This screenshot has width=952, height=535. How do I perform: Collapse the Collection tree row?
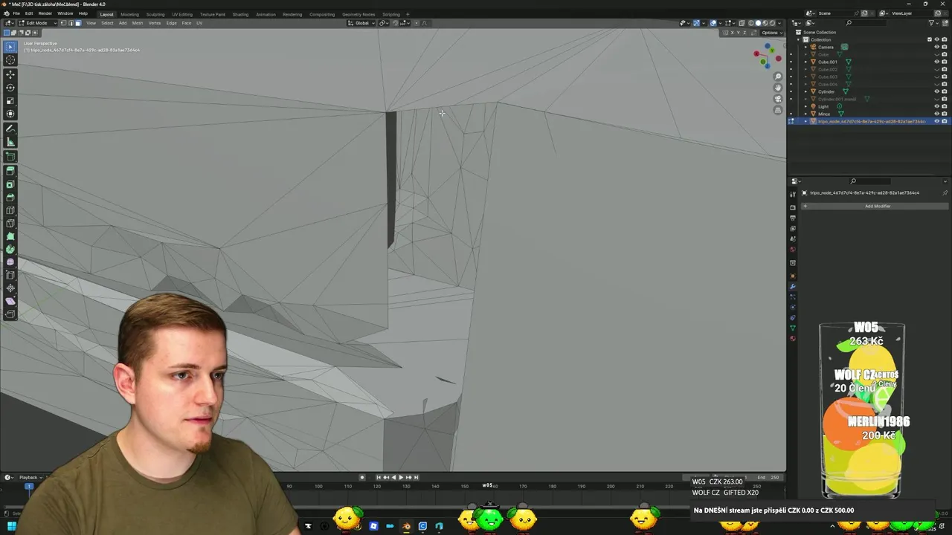click(798, 39)
